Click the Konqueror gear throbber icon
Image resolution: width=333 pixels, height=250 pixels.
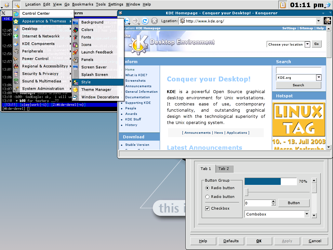pyautogui.click(x=327, y=21)
